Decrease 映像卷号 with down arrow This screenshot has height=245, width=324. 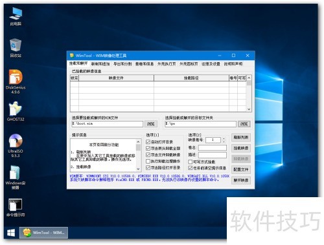click(x=224, y=142)
